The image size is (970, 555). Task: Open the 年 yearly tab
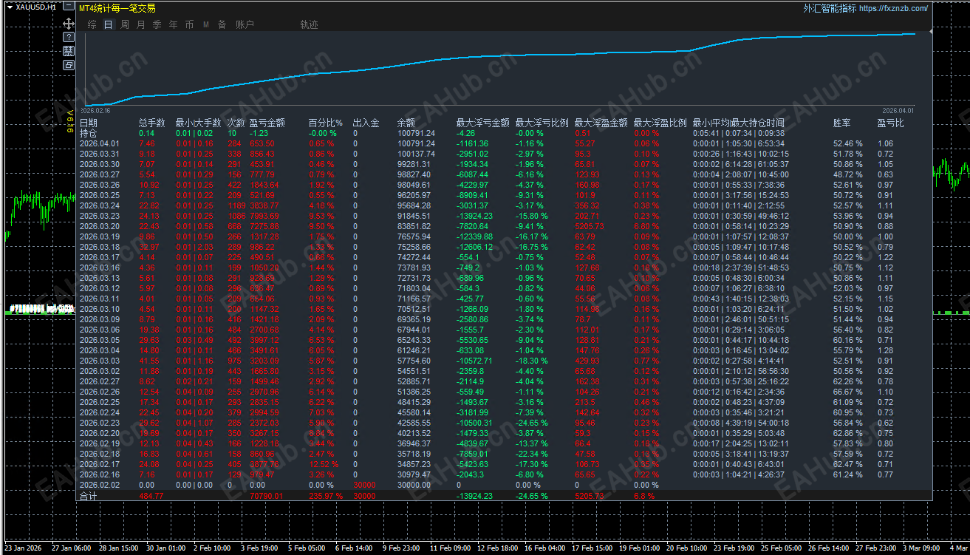pyautogui.click(x=173, y=24)
